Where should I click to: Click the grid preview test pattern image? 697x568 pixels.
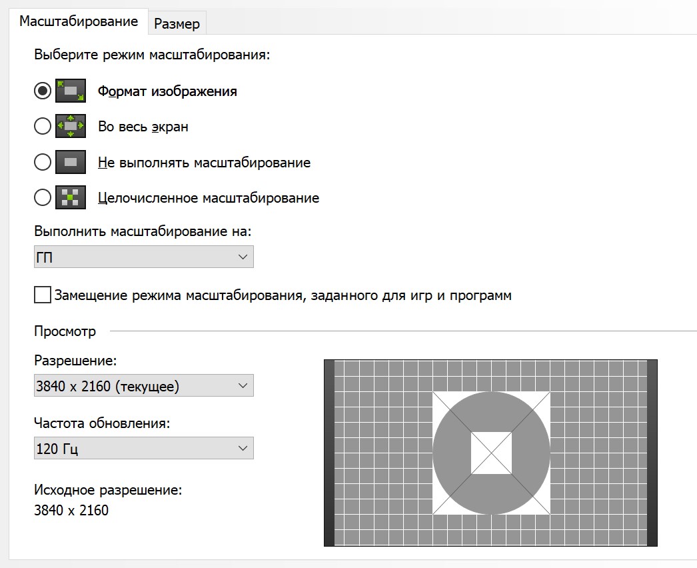[490, 453]
